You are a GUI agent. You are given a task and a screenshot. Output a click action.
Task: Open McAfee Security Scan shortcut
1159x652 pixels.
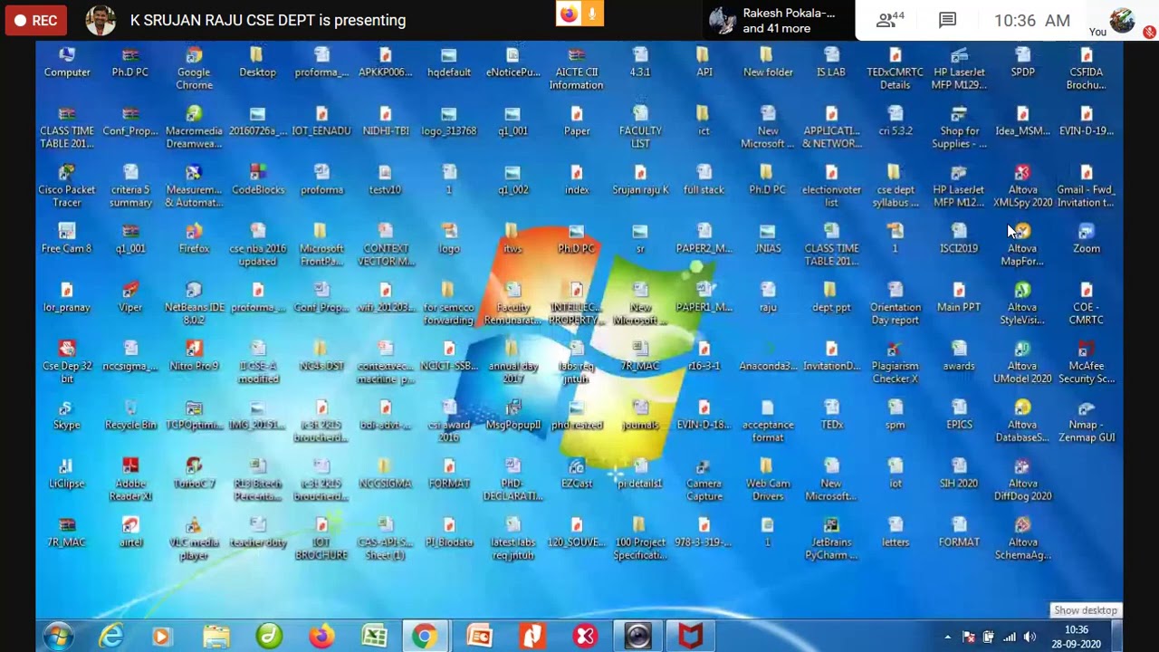tap(1087, 363)
